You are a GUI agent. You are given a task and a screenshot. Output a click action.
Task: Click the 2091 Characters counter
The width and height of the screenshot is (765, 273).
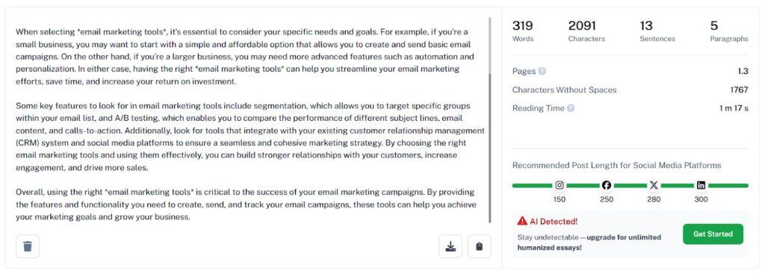coord(586,31)
